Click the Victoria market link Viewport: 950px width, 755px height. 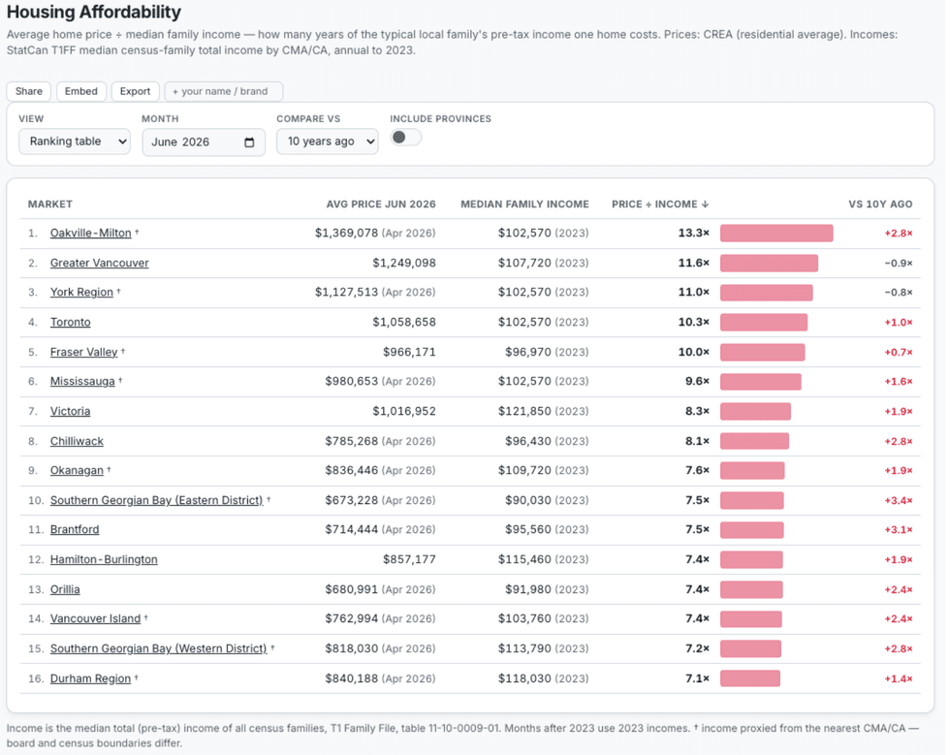tap(70, 411)
